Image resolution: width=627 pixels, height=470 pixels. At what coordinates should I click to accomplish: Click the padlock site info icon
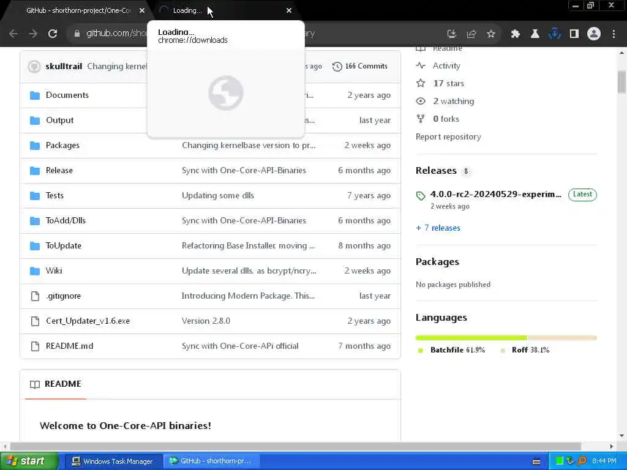coord(77,34)
